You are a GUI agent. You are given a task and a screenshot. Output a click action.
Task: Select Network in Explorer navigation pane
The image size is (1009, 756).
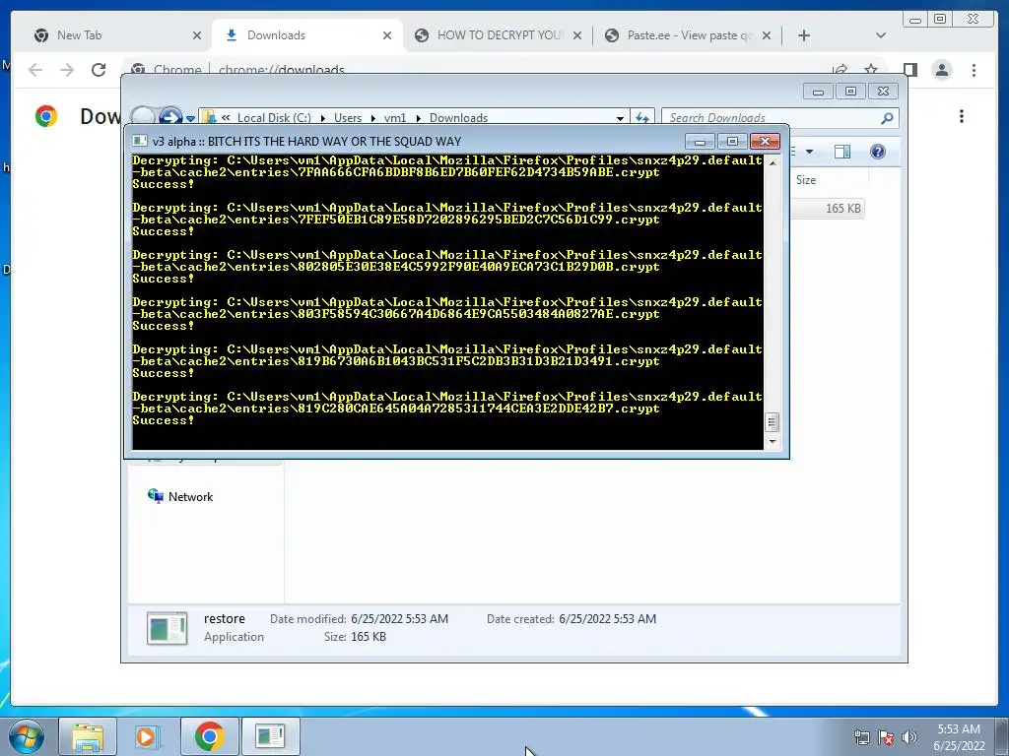(x=190, y=497)
